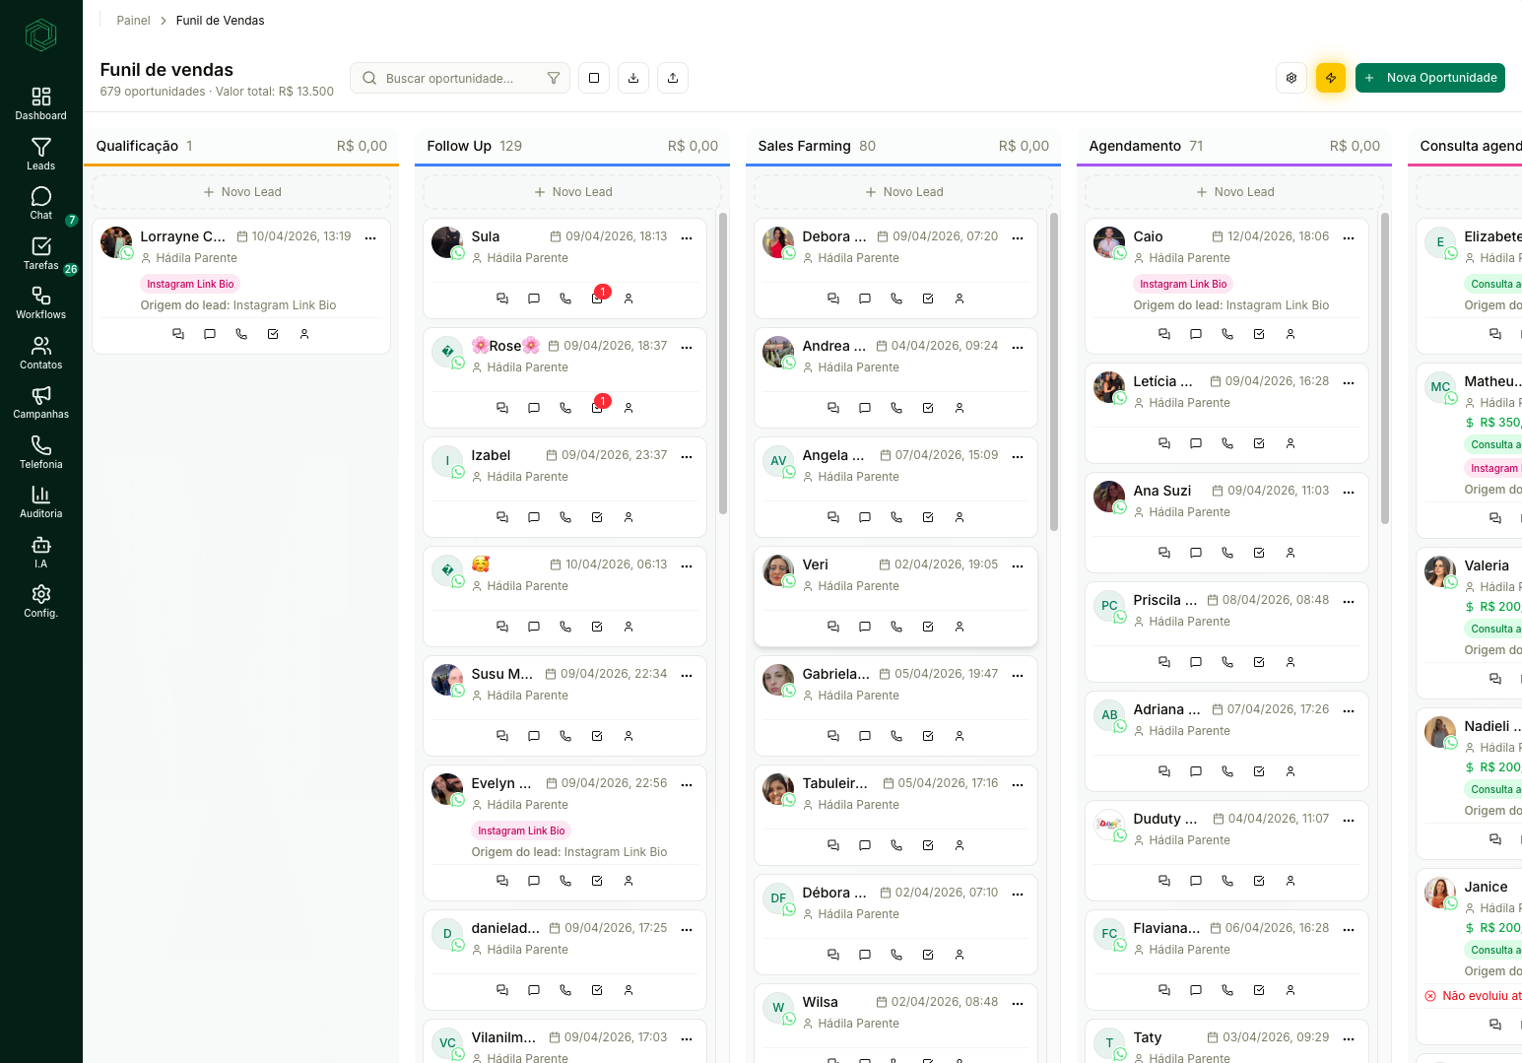Add Novo Lead in the Qualificação column

point(241,192)
